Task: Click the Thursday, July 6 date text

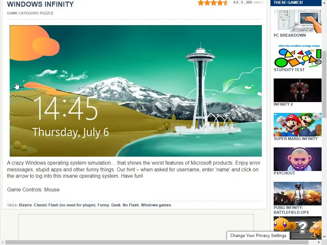Action: (x=71, y=132)
